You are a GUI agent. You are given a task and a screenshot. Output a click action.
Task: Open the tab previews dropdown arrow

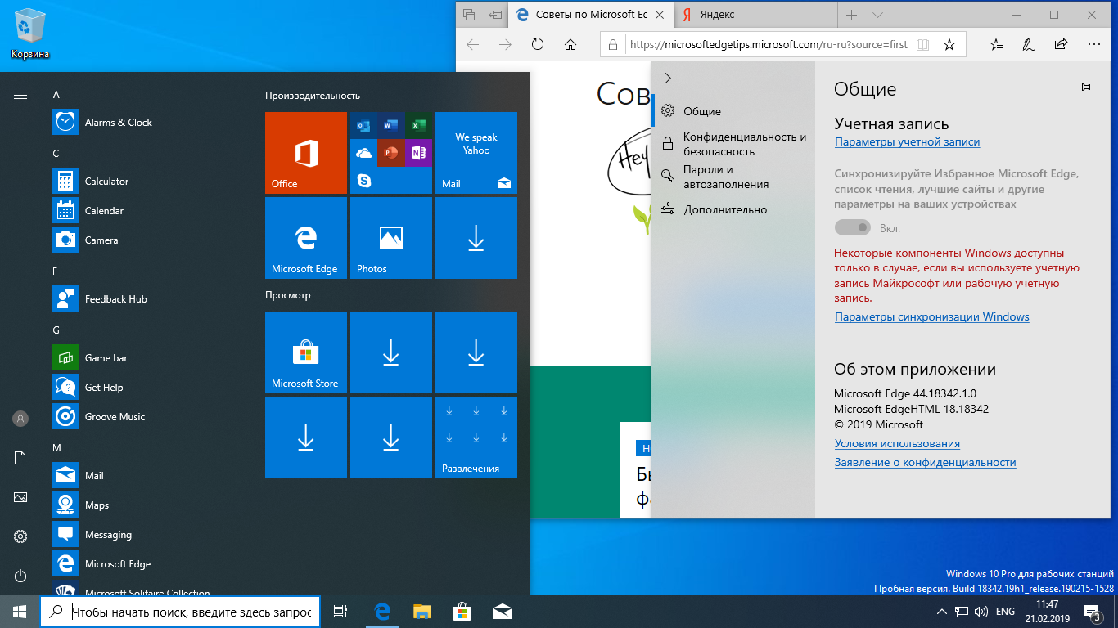coord(878,15)
